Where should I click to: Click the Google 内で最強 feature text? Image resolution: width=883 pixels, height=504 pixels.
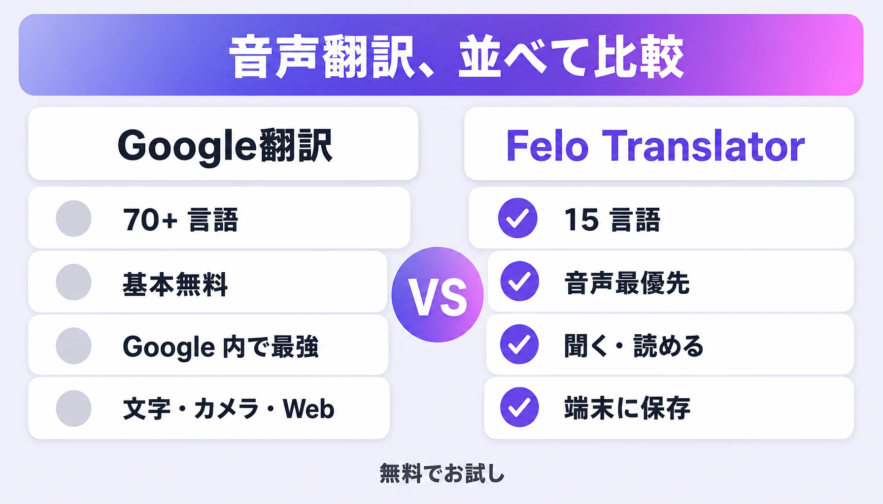point(221,346)
